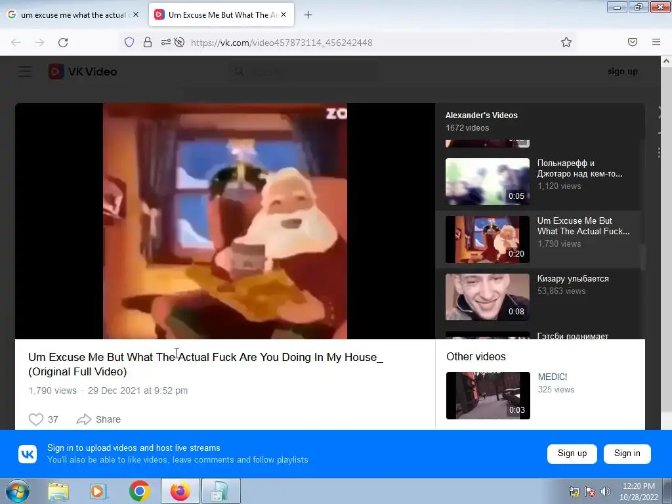Viewport: 672px width, 504px height.
Task: Click the Sign in button in banner
Action: tap(627, 453)
